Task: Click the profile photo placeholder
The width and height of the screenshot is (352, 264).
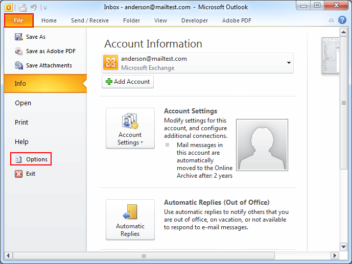Action: click(262, 145)
